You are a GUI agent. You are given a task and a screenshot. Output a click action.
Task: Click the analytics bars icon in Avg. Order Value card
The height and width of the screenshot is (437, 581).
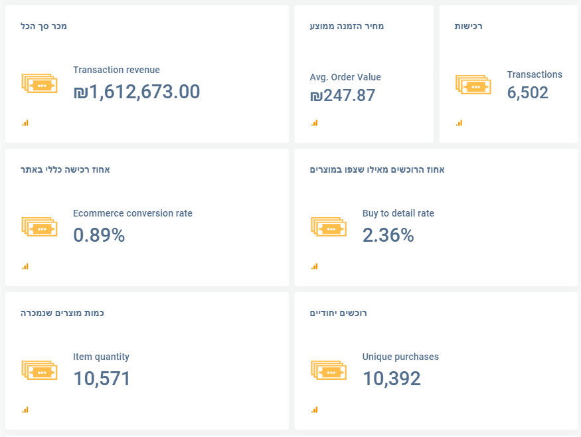click(x=315, y=123)
